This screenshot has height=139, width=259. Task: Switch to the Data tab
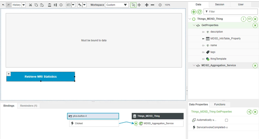click(198, 4)
